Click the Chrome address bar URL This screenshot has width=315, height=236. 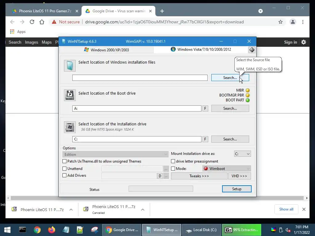pos(164,22)
